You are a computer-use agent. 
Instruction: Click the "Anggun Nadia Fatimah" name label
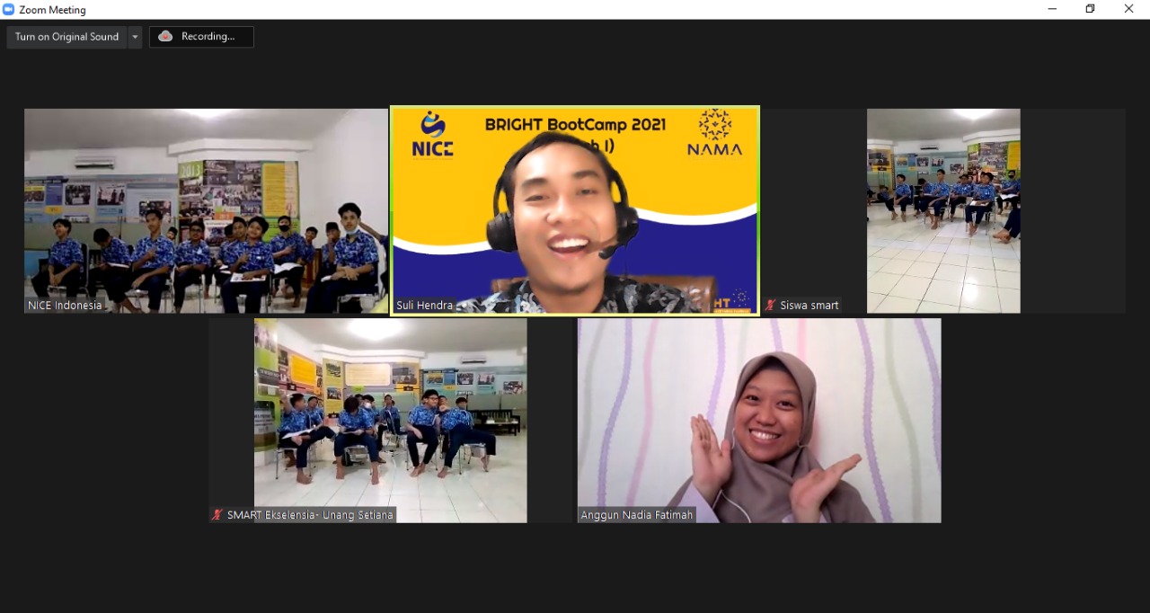(637, 515)
